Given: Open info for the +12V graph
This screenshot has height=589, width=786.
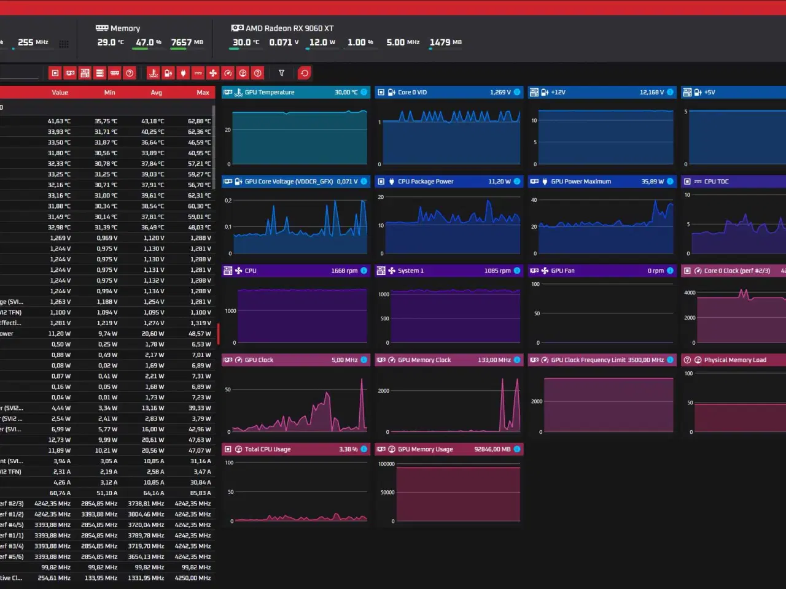Looking at the screenshot, I should click(x=670, y=92).
